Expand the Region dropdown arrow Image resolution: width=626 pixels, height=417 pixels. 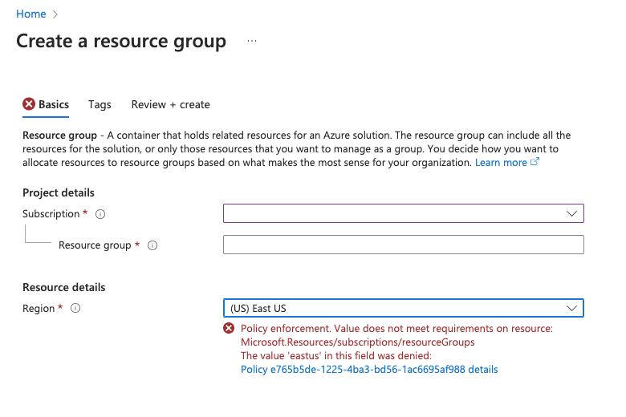click(x=571, y=308)
